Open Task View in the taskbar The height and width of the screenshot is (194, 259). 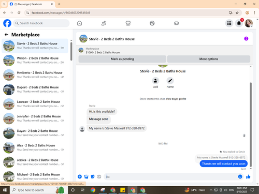82,190
